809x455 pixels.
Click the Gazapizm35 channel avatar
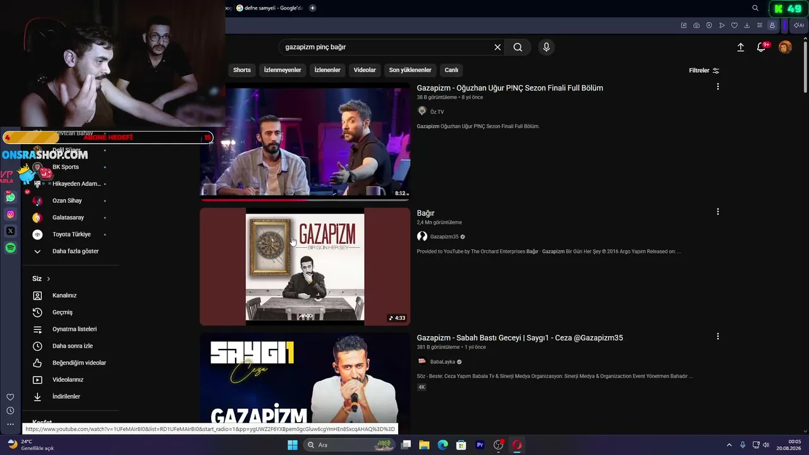point(422,236)
